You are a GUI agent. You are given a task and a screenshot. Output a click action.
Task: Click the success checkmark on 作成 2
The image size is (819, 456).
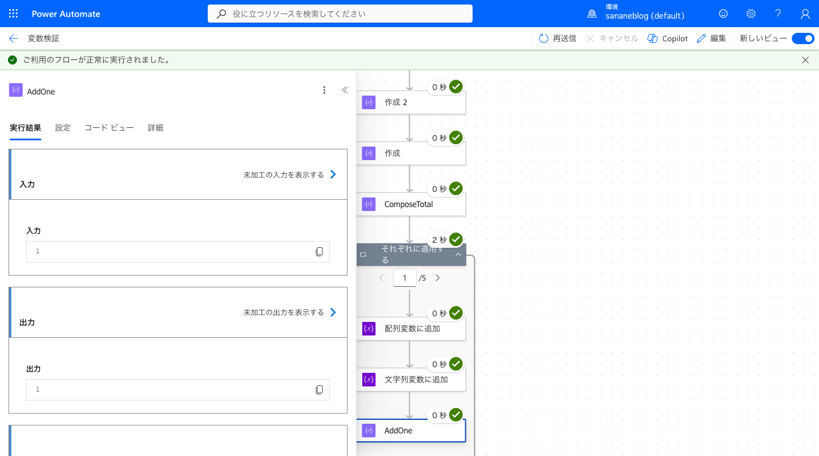[x=456, y=87]
